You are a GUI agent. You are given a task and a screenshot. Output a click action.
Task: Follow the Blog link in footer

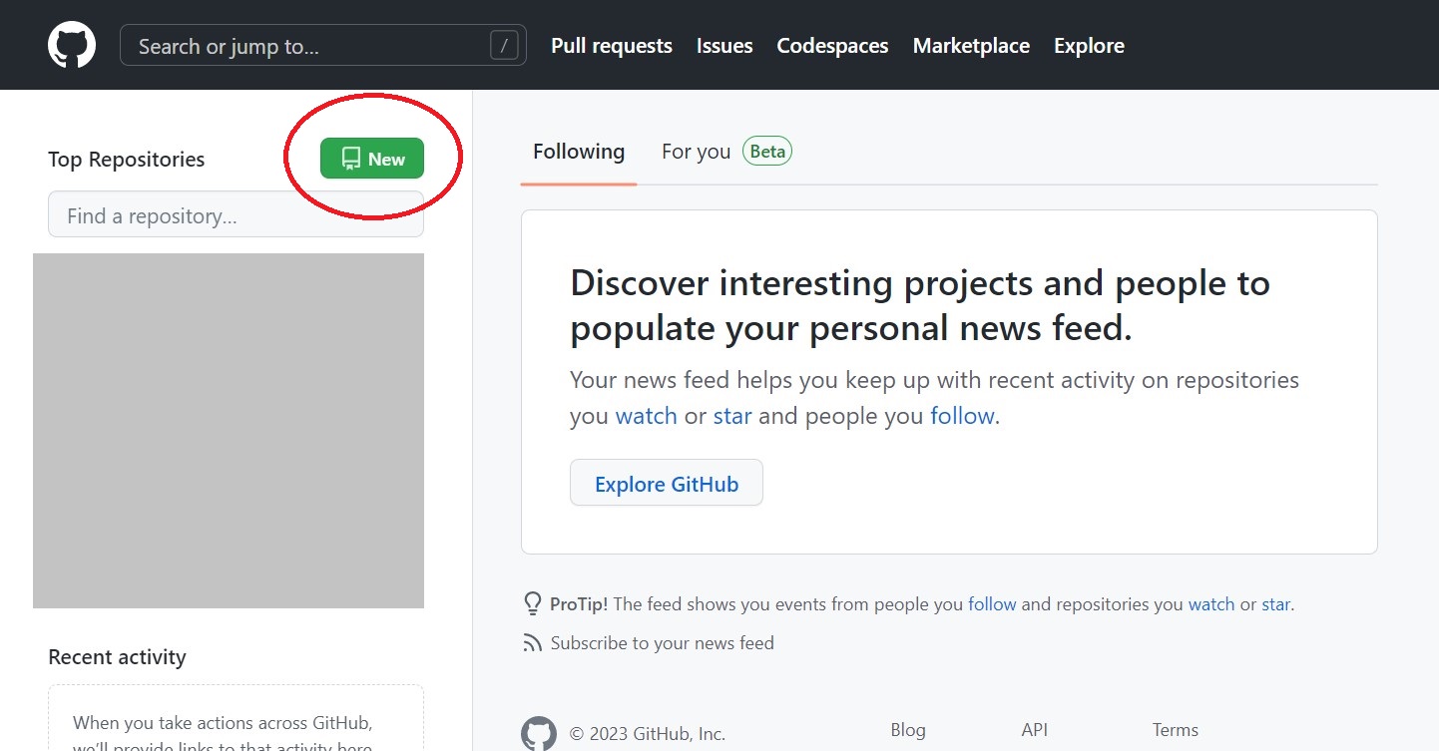[x=908, y=730]
